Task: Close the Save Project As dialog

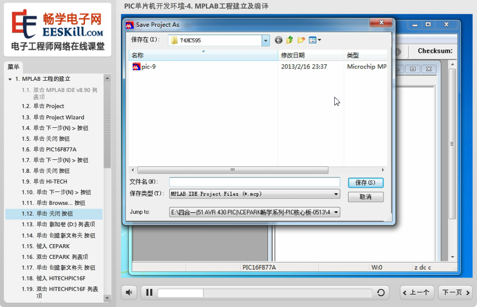Action: coord(381,22)
